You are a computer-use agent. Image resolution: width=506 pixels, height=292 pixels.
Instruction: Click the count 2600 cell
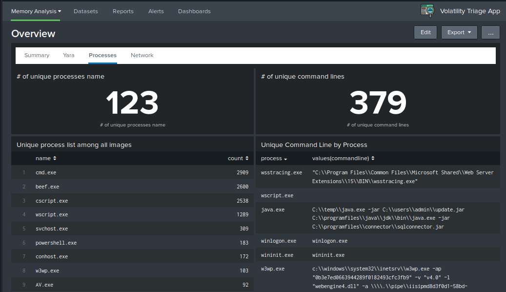(243, 187)
